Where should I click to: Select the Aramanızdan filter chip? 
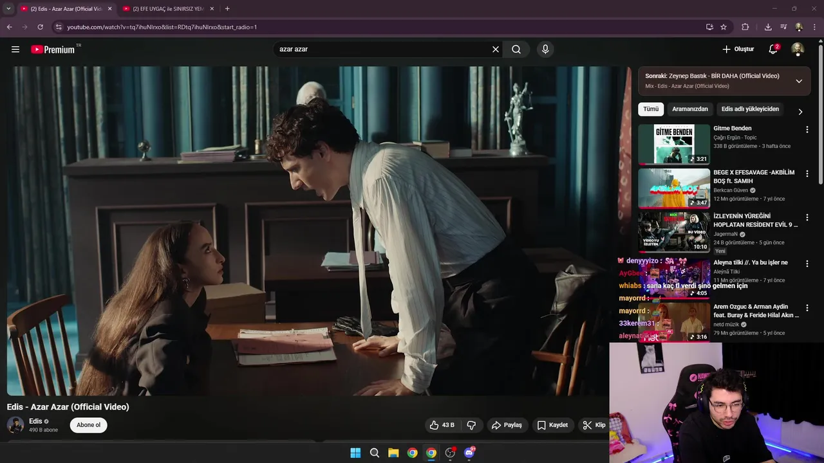[x=690, y=109]
